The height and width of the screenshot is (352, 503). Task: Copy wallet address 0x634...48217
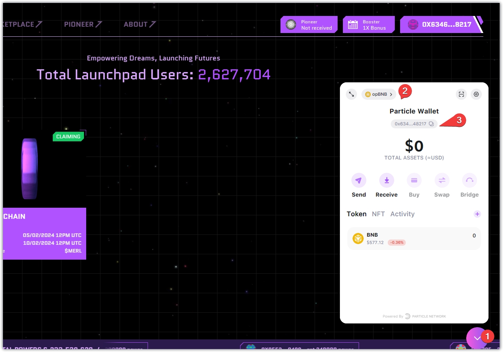point(431,124)
